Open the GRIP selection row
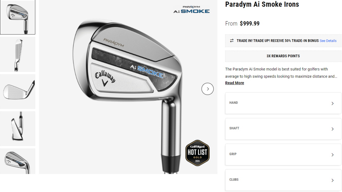 [283, 154]
